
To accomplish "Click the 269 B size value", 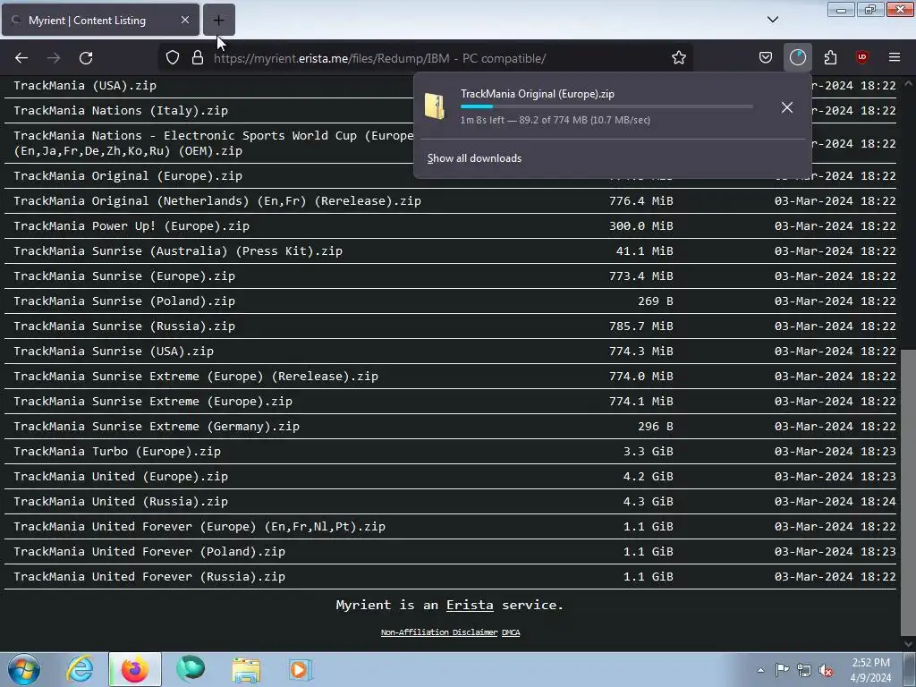I will point(656,301).
